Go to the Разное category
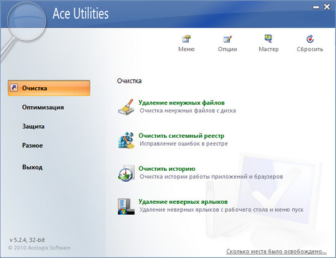The height and width of the screenshot is (258, 336). point(32,146)
